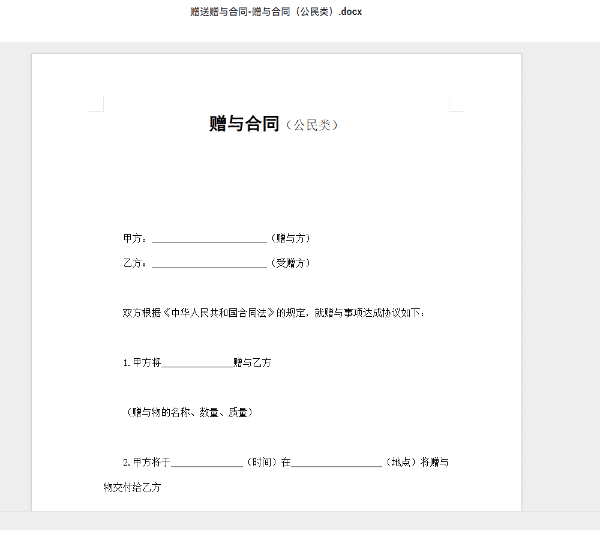The image size is (600, 534).
Task: Click the blank line before （时间）
Action: click(x=207, y=465)
